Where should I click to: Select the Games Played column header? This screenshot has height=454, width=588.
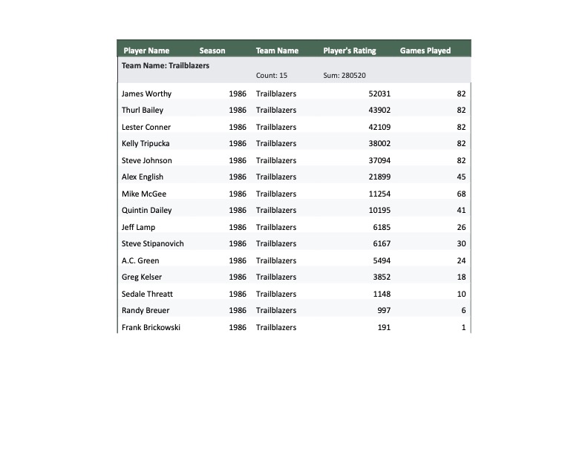tap(425, 51)
